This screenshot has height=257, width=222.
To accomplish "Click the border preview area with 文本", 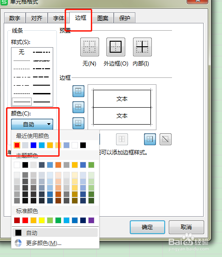I will (x=122, y=107).
